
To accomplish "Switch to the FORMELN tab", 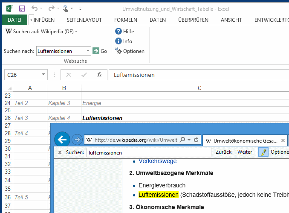I will (126, 20).
